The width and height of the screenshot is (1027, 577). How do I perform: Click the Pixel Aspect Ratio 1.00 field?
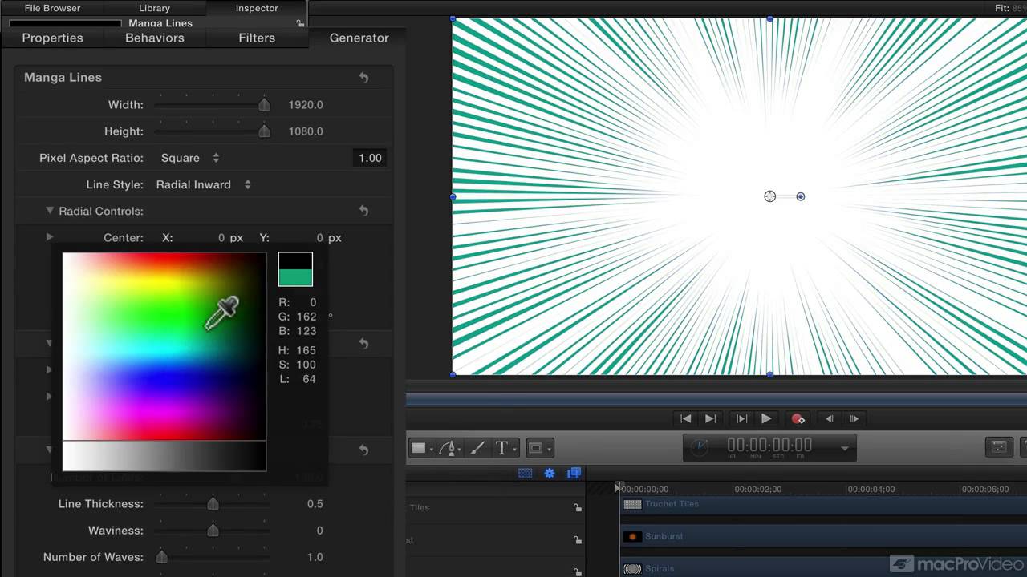point(370,158)
